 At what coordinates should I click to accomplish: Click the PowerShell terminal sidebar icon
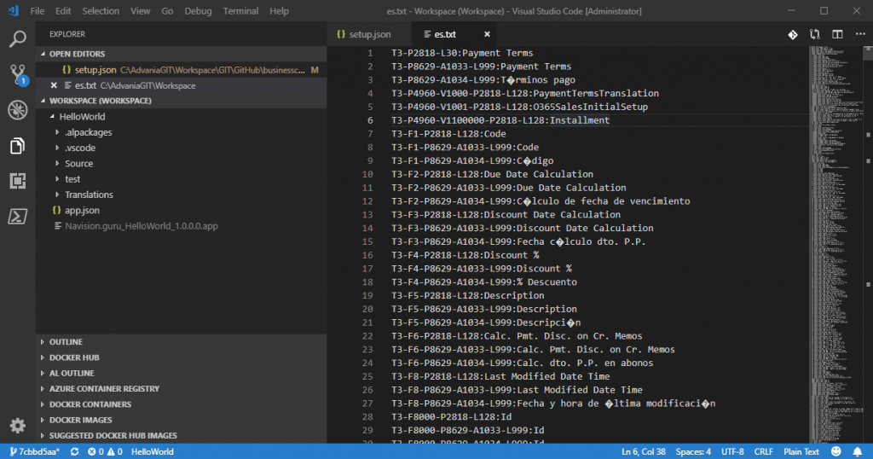tap(17, 216)
